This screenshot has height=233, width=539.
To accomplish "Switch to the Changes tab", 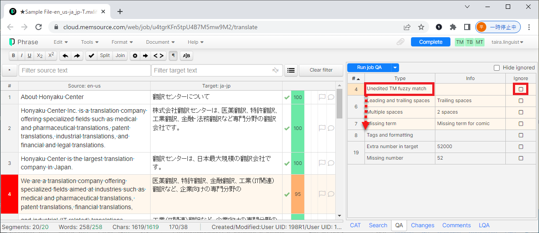I will (422, 225).
